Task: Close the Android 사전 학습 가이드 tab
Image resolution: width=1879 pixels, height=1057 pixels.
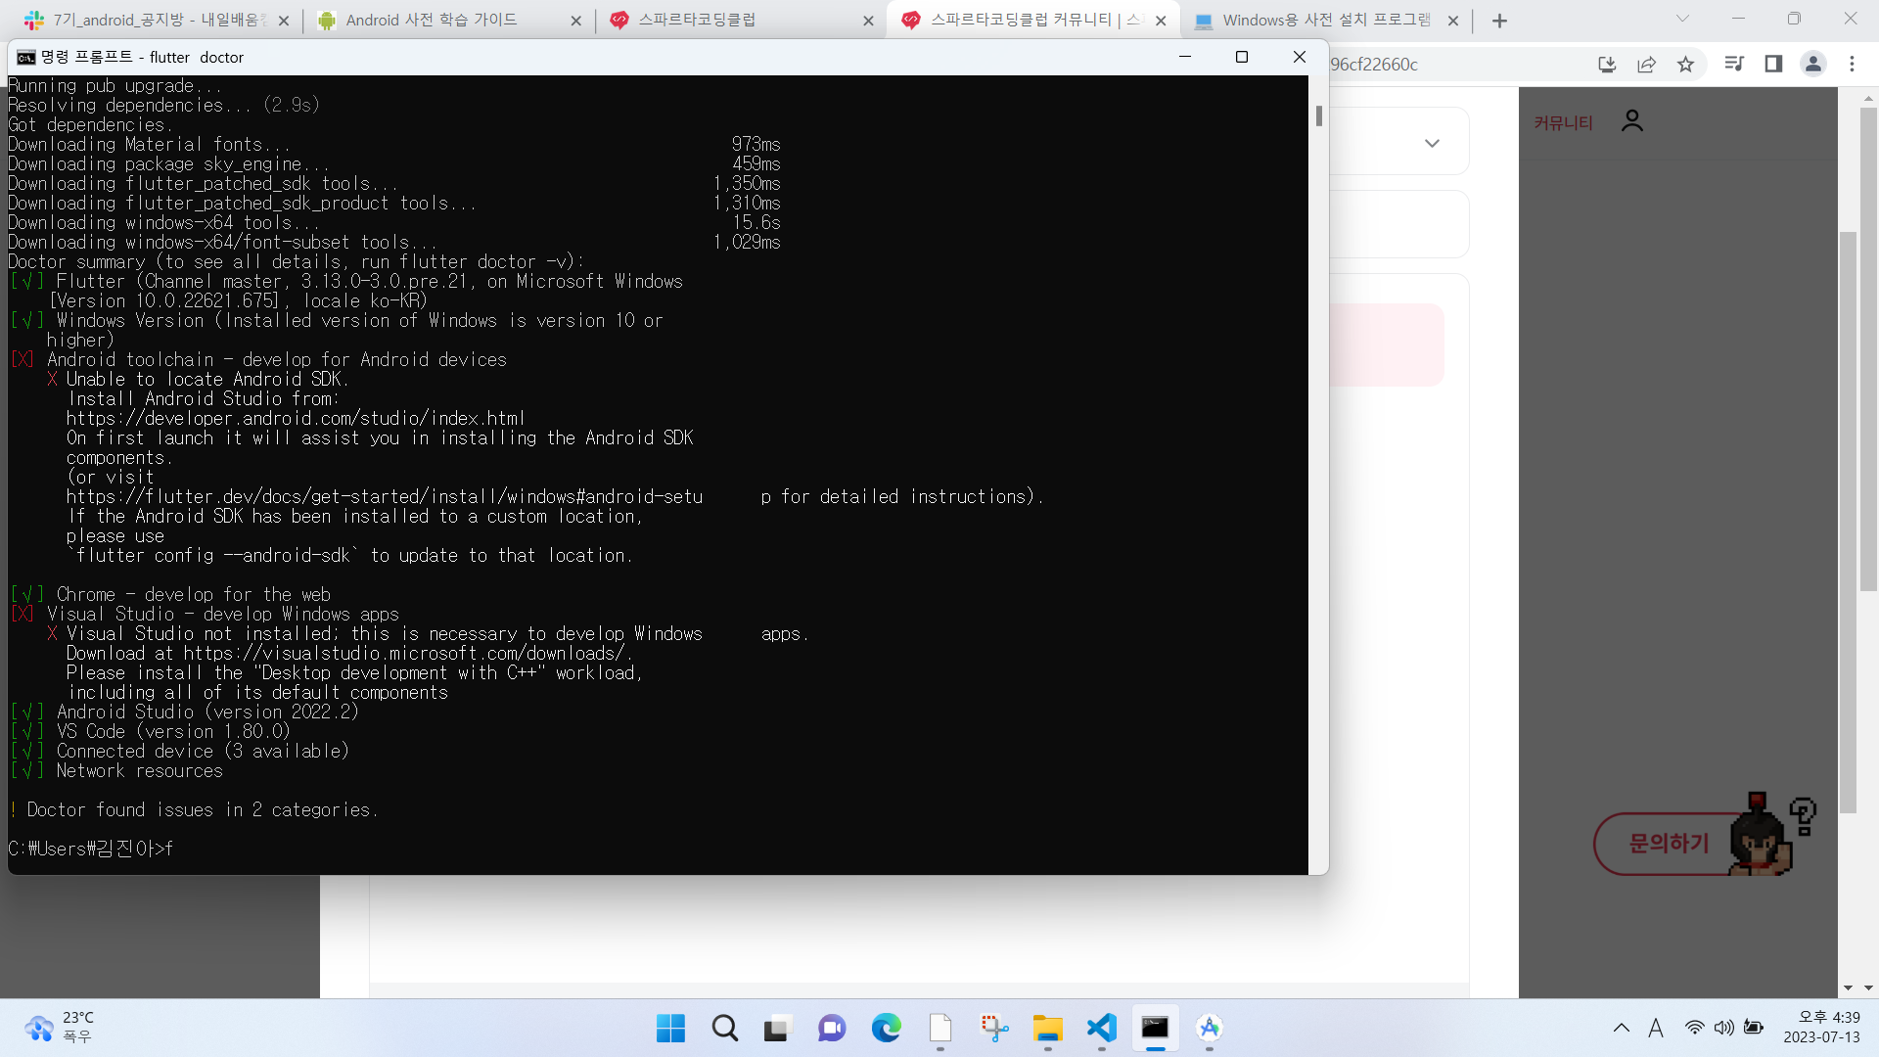Action: click(575, 21)
